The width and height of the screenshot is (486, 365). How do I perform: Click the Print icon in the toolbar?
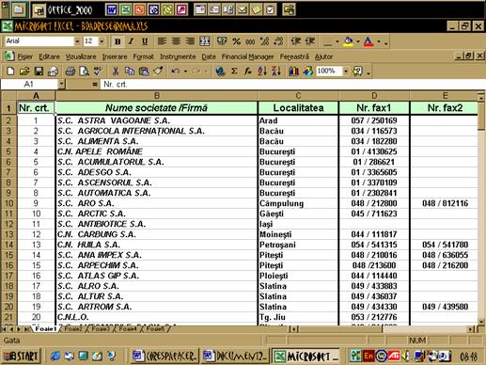pyautogui.click(x=70, y=71)
